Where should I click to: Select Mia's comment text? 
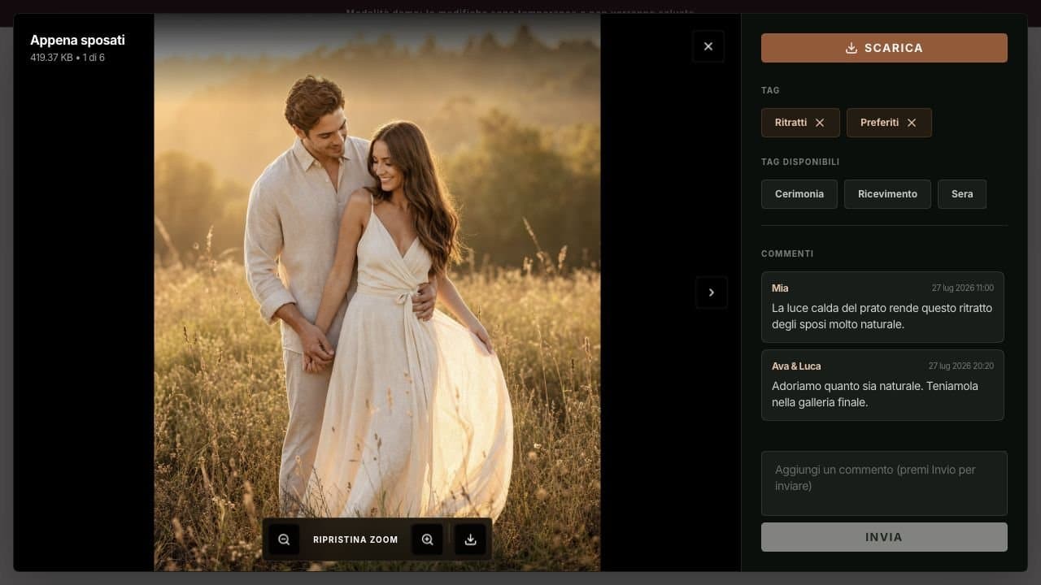click(882, 316)
